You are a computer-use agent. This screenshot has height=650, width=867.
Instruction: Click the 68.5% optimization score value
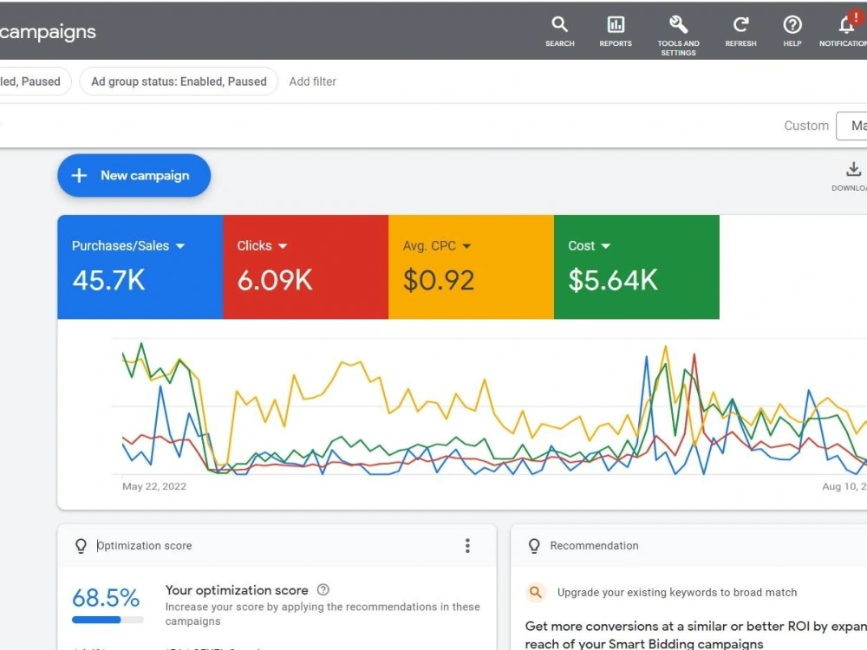(x=106, y=598)
